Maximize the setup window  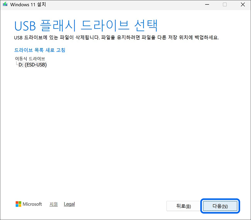tap(225, 4)
